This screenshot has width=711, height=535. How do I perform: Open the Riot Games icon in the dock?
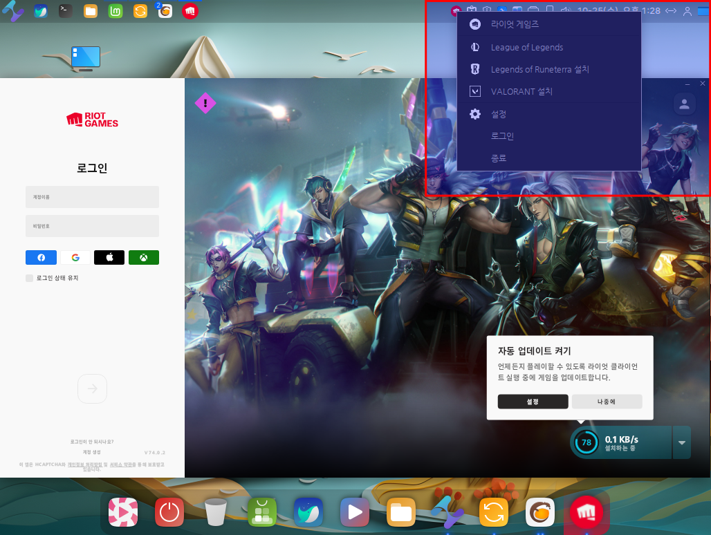click(x=586, y=513)
